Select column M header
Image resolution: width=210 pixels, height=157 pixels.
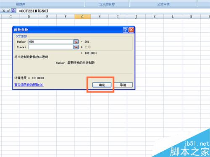point(191,17)
